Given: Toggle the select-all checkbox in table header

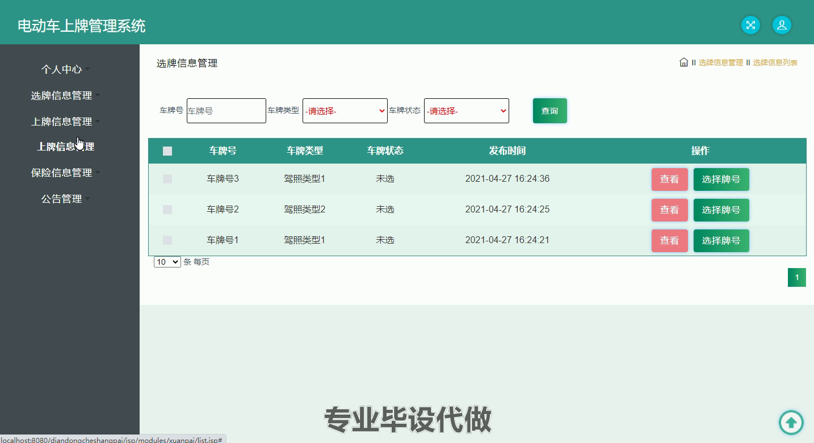Looking at the screenshot, I should tap(167, 151).
